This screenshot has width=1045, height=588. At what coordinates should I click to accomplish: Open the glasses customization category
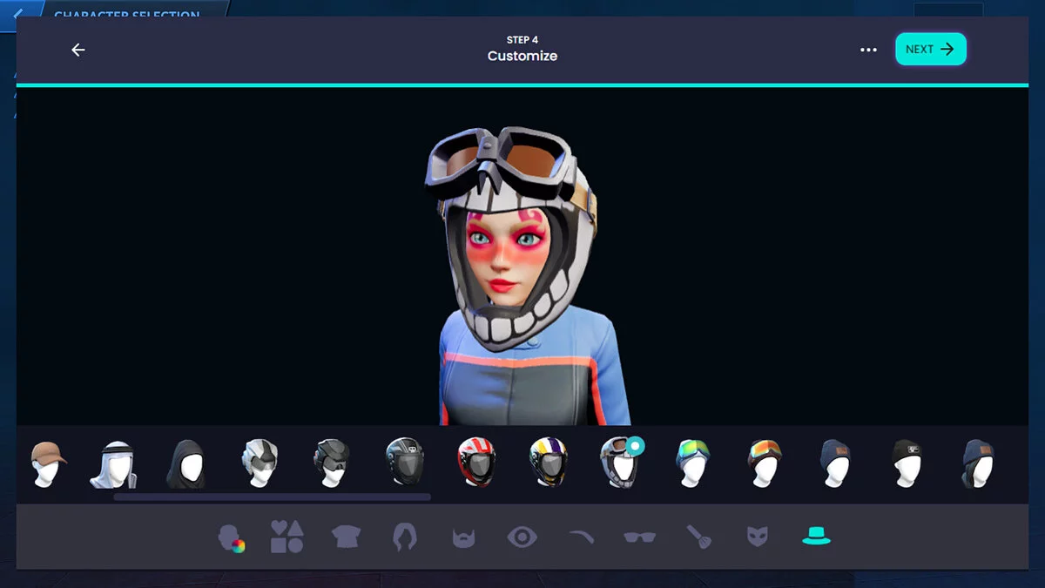tap(640, 536)
